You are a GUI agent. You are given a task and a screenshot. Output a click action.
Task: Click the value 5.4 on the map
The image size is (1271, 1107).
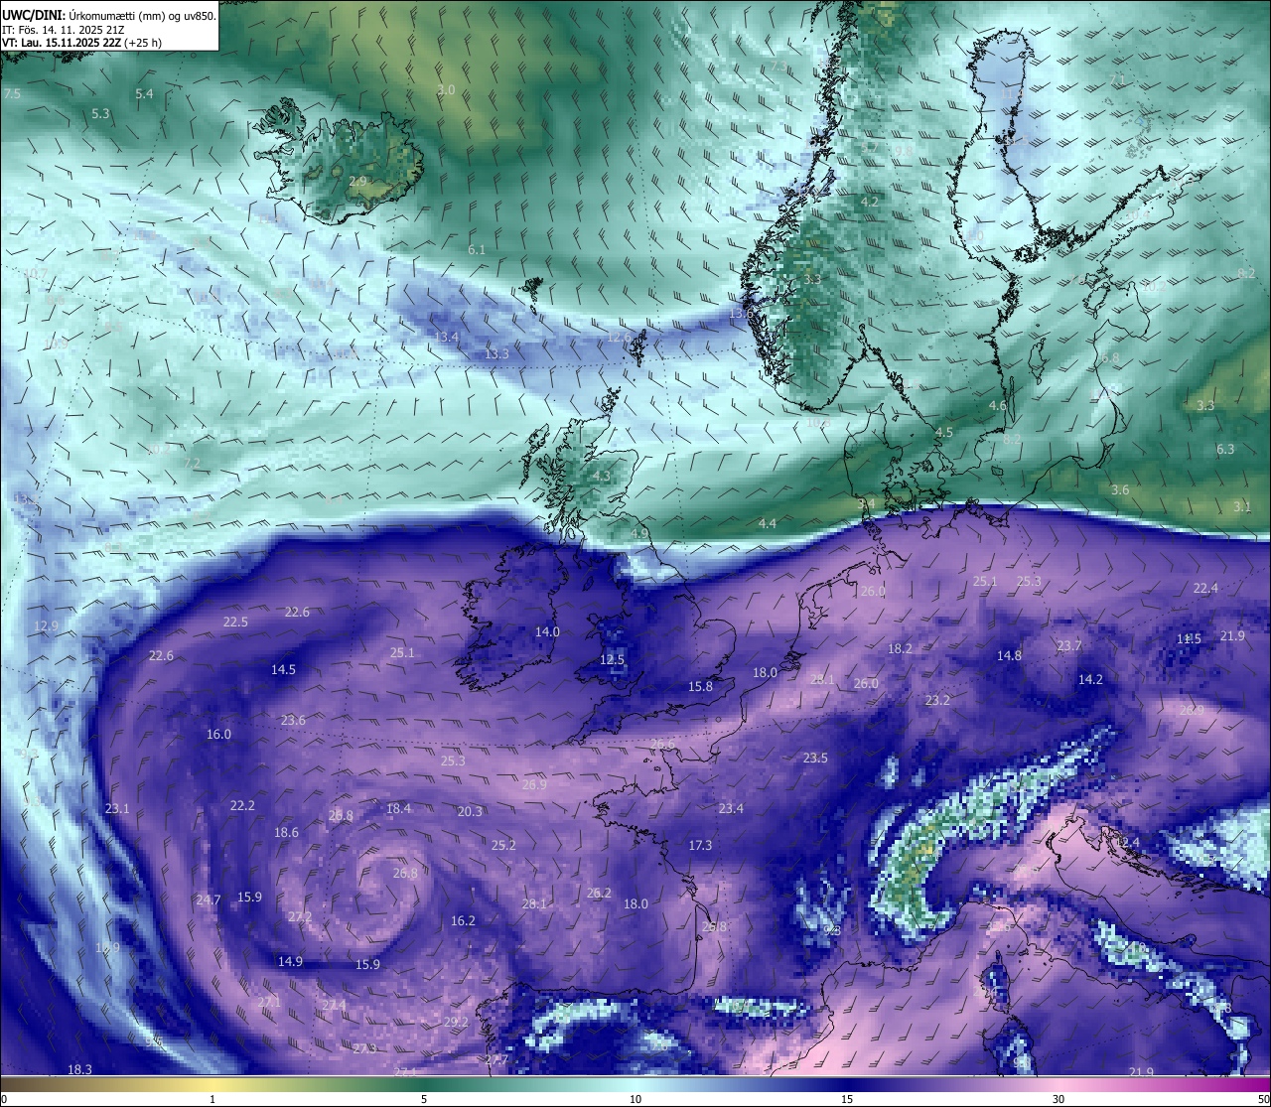[x=144, y=93]
